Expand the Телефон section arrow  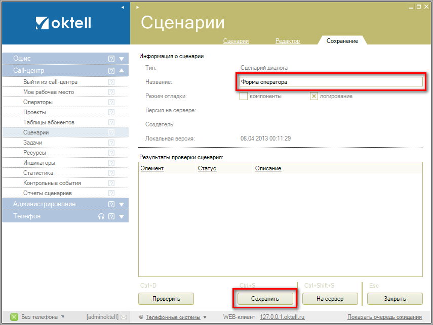[122, 217]
